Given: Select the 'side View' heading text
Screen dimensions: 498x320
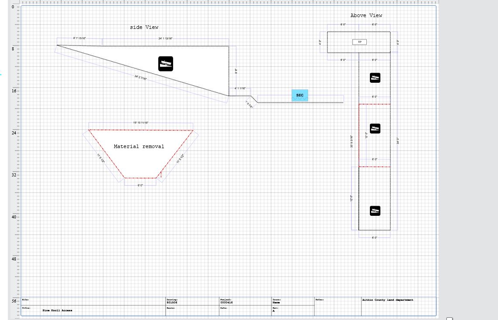Looking at the screenshot, I should (144, 28).
